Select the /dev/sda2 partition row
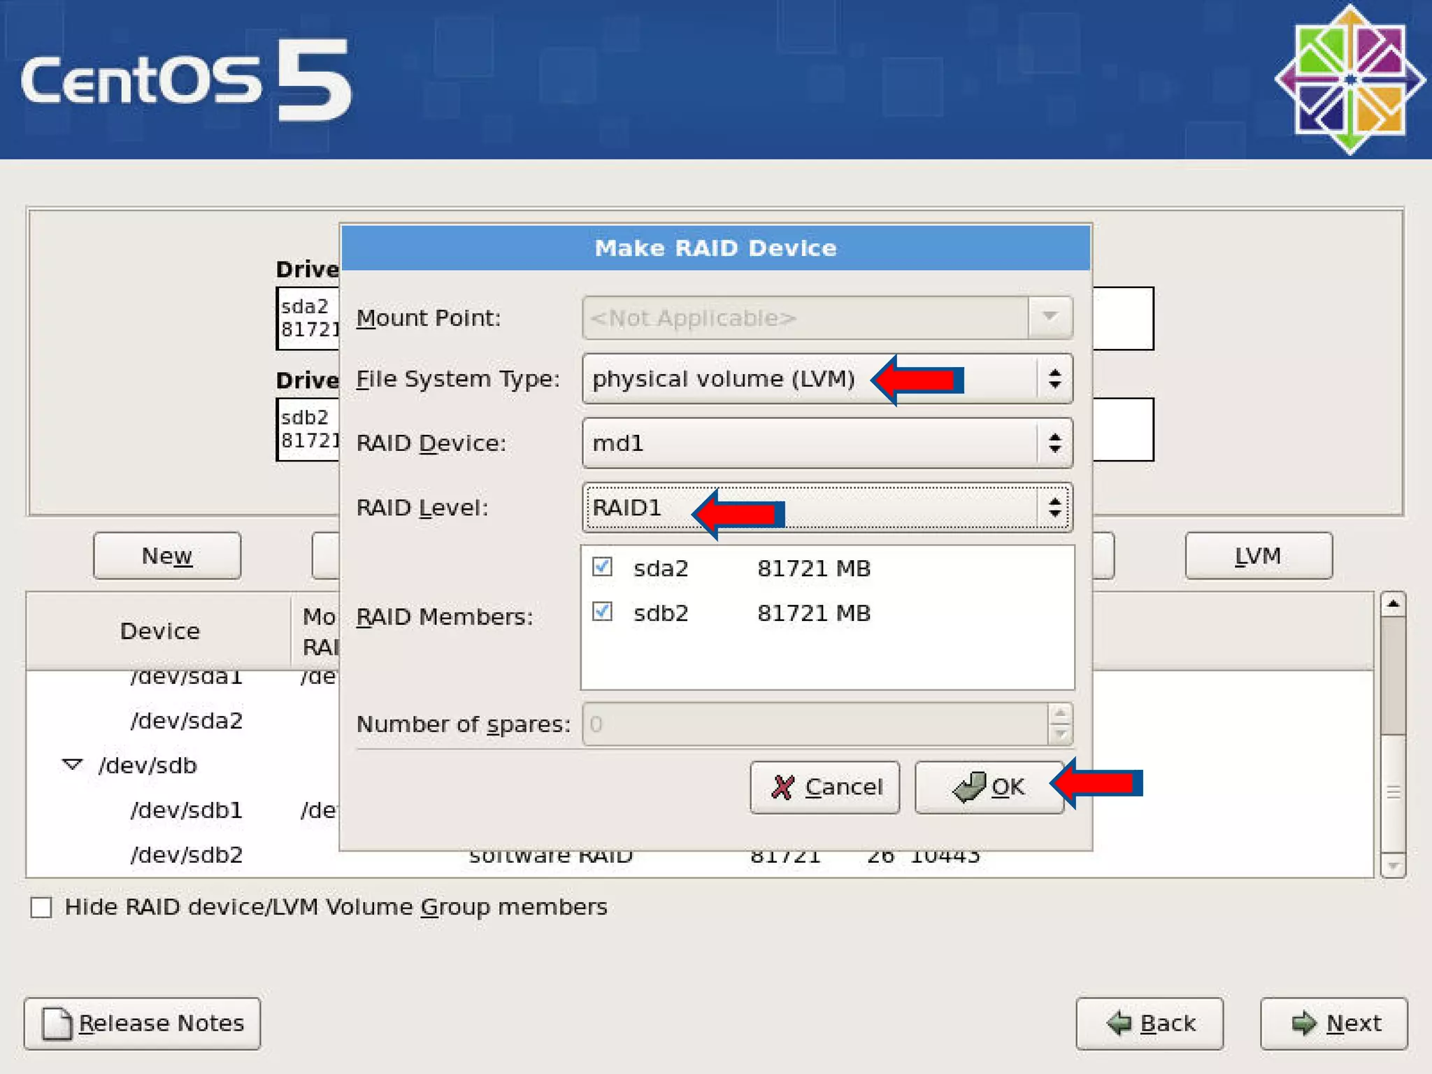The image size is (1432, 1074). click(186, 721)
